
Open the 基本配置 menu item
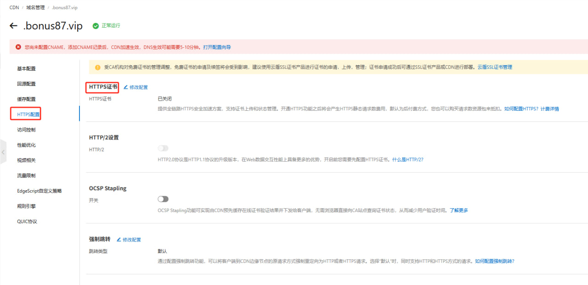pyautogui.click(x=26, y=69)
